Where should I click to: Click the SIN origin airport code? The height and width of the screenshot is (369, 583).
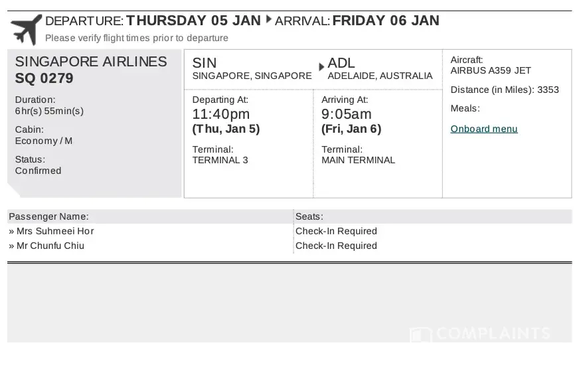pos(205,63)
